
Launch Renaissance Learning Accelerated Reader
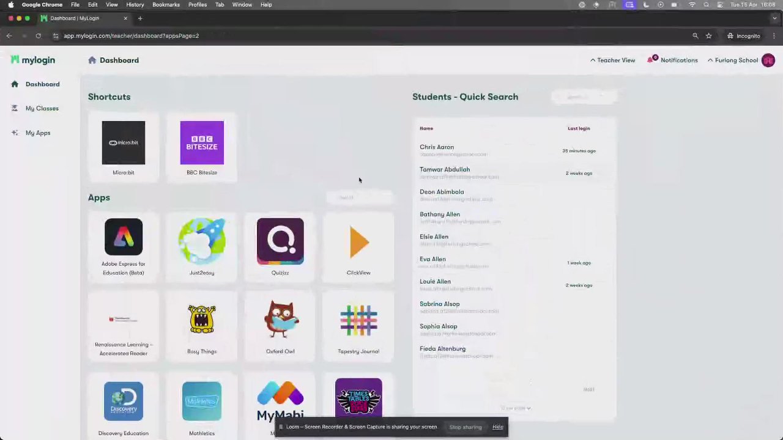coord(124,327)
